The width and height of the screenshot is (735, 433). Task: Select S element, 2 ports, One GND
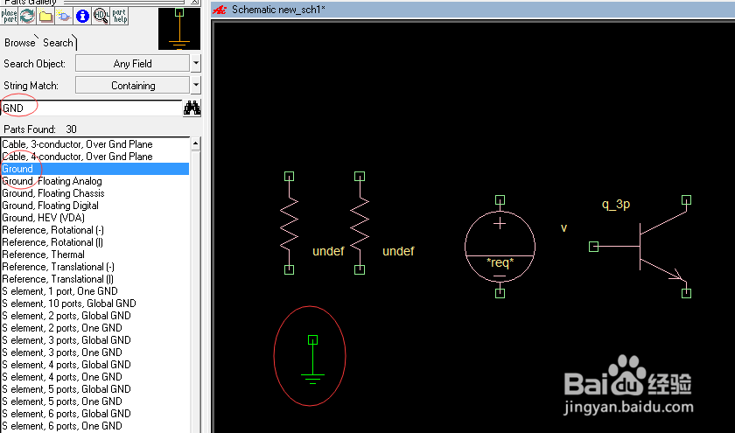coord(95,327)
